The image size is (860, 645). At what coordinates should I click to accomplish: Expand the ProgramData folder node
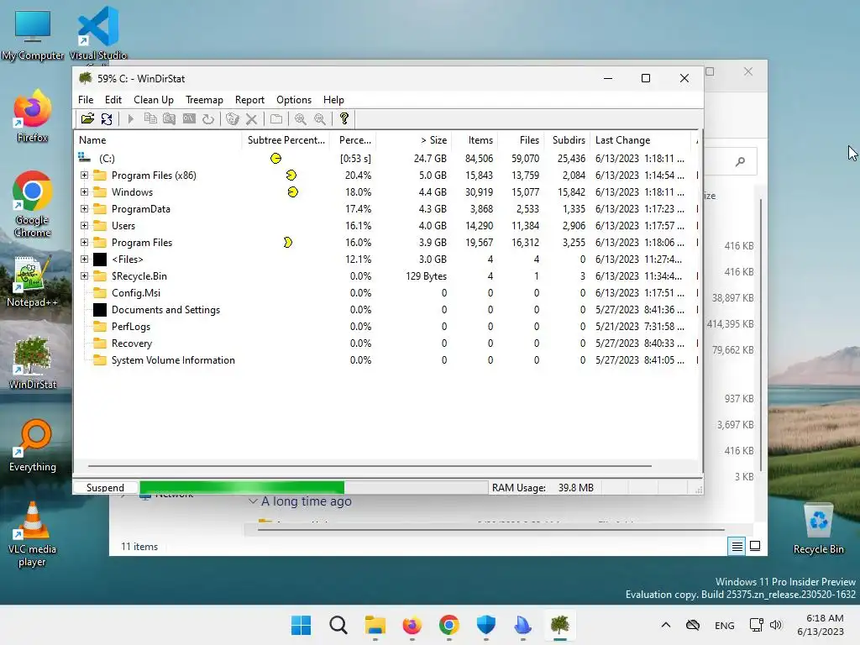pos(84,208)
